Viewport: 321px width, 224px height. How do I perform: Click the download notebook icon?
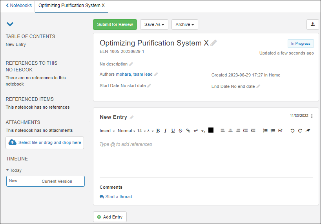313,24
